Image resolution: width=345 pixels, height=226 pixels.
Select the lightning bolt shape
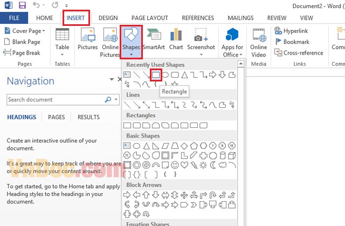pyautogui.click(x=195, y=165)
